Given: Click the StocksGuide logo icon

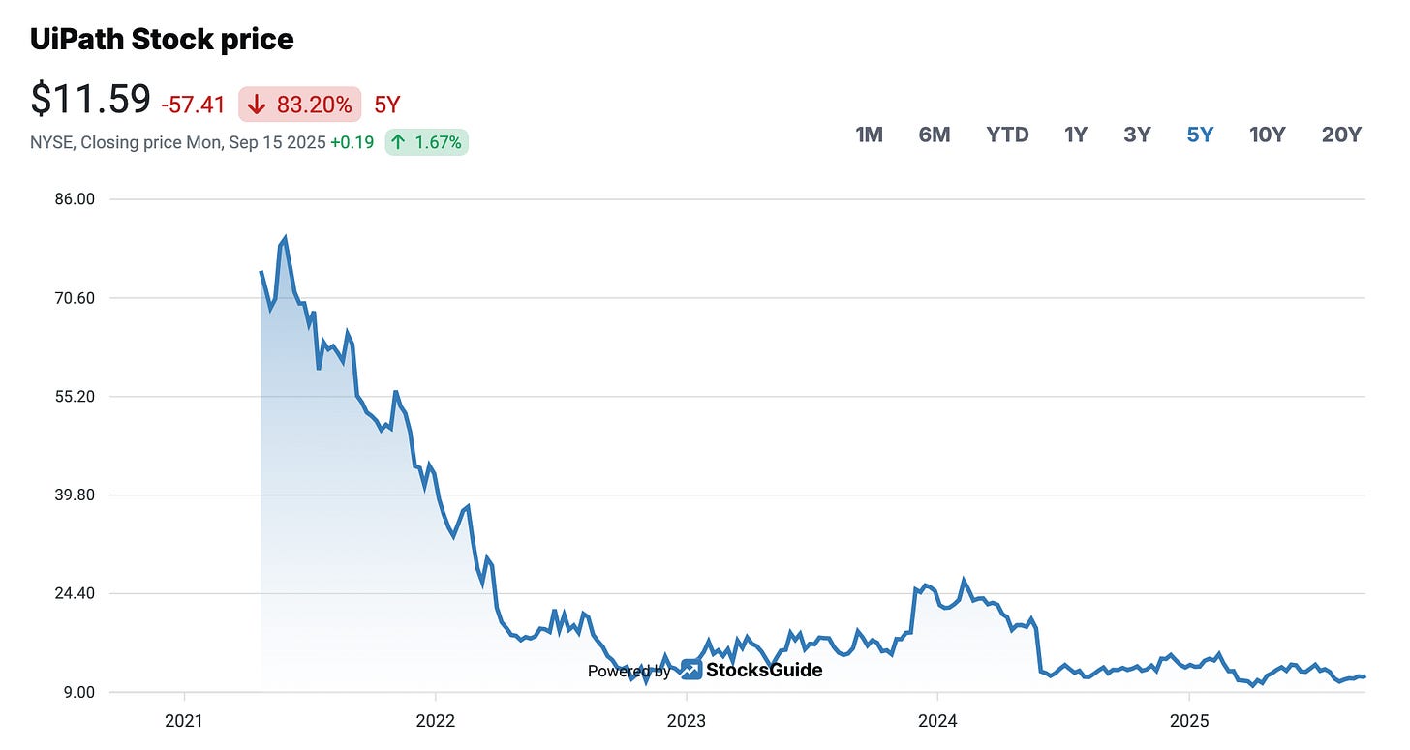Looking at the screenshot, I should (x=690, y=670).
